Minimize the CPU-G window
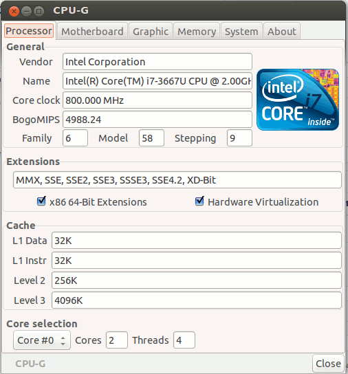This screenshot has width=348, height=374. point(26,11)
